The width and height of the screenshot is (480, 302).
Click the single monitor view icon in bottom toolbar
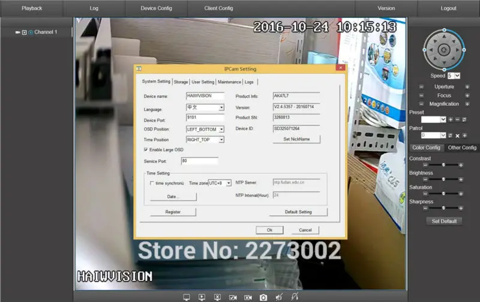click(x=187, y=297)
